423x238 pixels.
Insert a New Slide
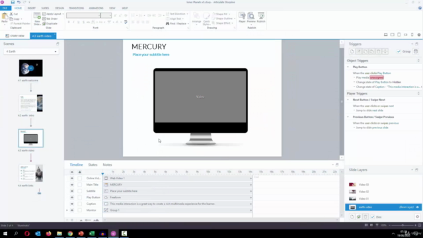pos(37,19)
